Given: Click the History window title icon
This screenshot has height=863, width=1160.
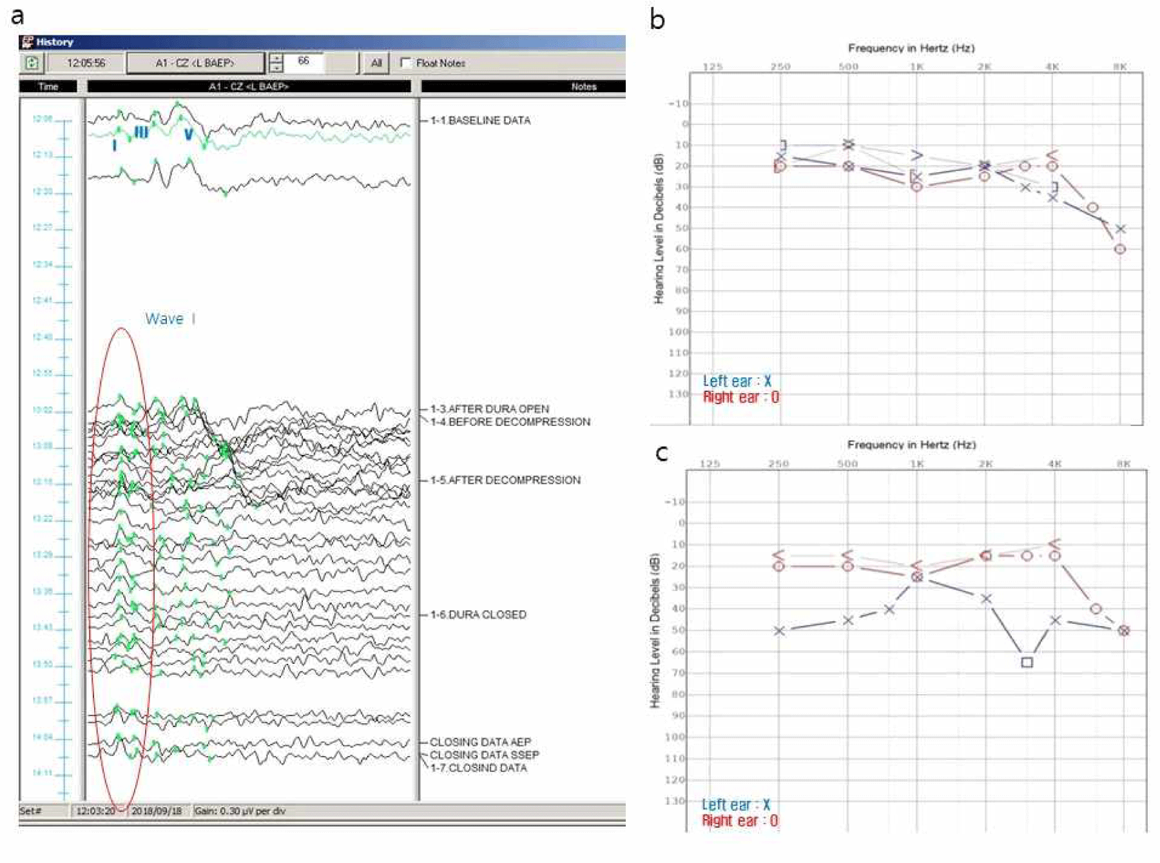Looking at the screenshot, I should point(27,42).
